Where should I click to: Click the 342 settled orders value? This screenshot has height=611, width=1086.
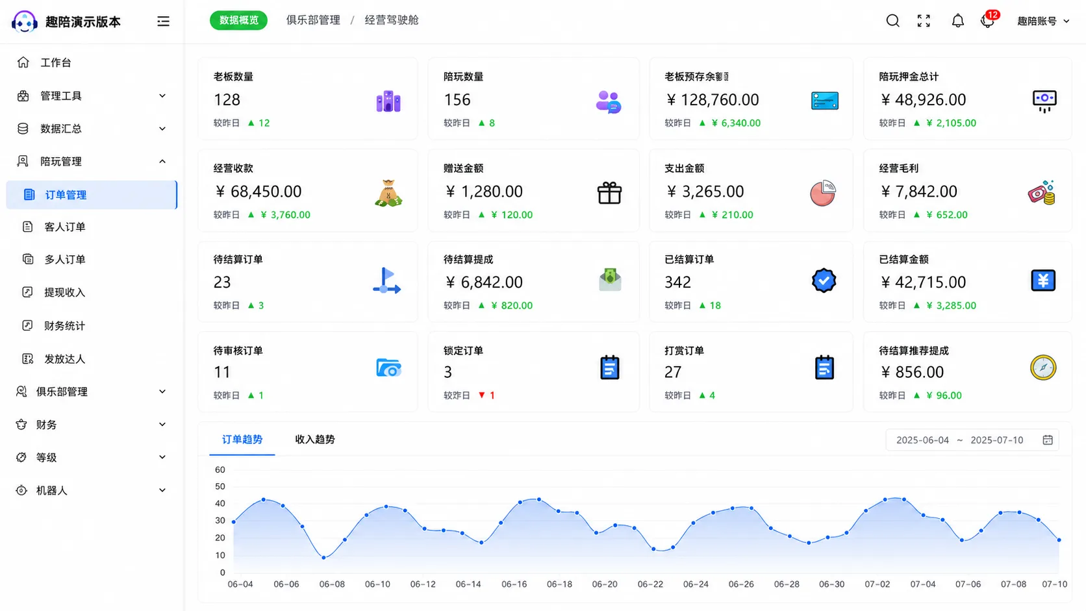(677, 282)
